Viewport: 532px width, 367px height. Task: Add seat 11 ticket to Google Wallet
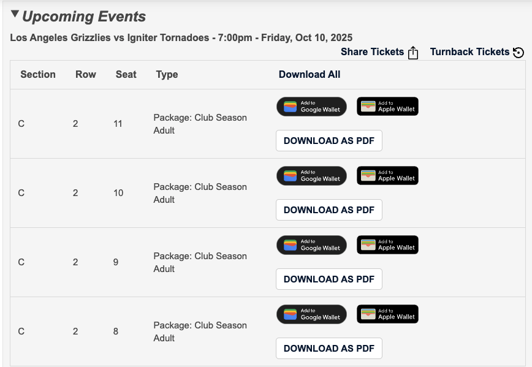[311, 107]
